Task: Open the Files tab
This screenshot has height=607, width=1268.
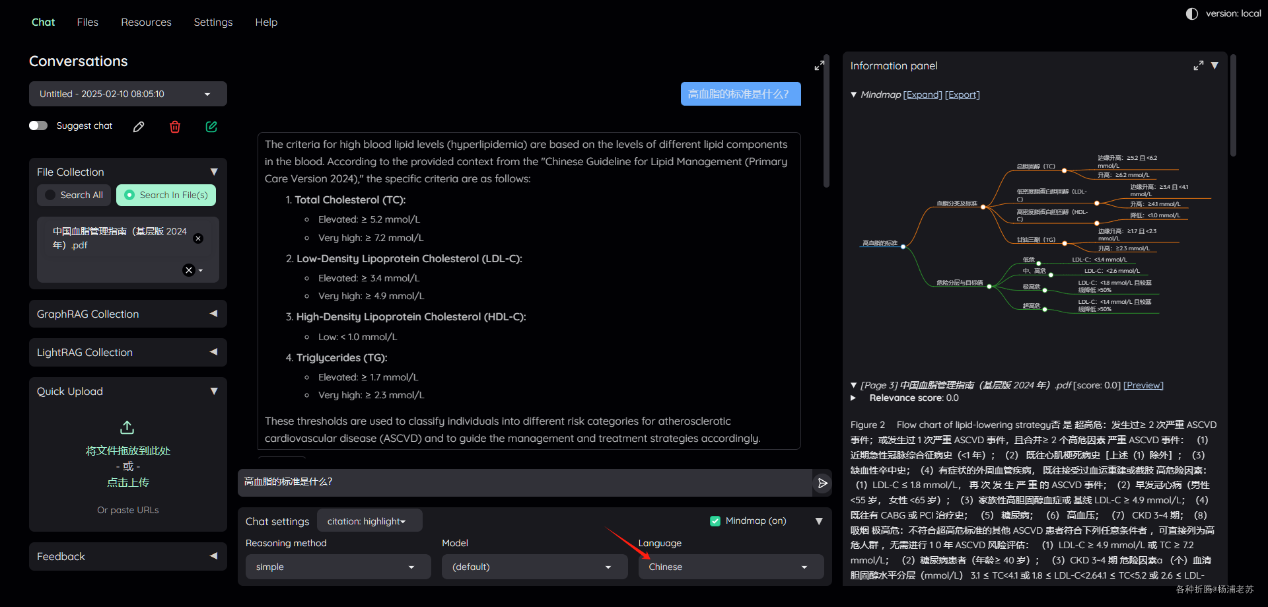Action: 87,22
